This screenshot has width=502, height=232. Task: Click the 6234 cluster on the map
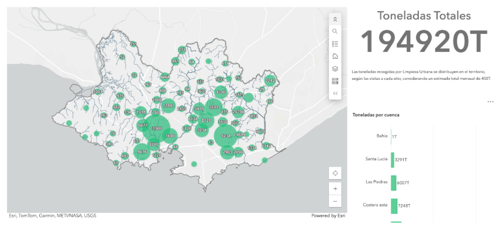pyautogui.click(x=226, y=136)
